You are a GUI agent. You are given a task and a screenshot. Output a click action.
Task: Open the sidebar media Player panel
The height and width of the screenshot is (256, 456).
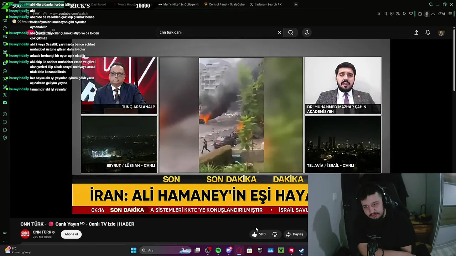[5, 114]
